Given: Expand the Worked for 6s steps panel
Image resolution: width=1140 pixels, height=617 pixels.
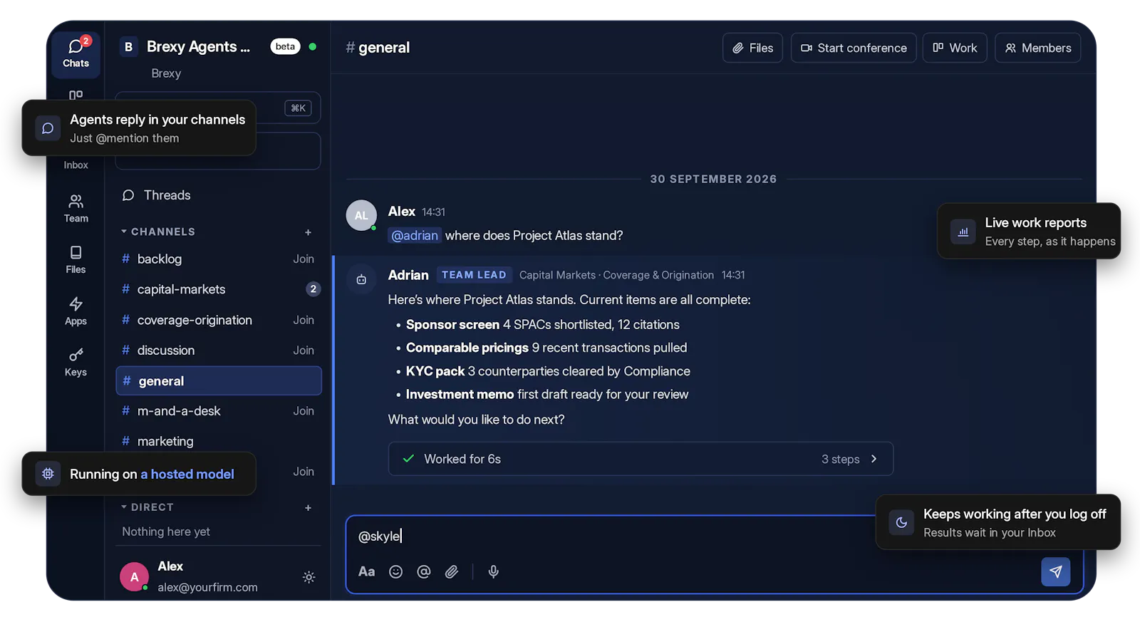Looking at the screenshot, I should pyautogui.click(x=641, y=459).
